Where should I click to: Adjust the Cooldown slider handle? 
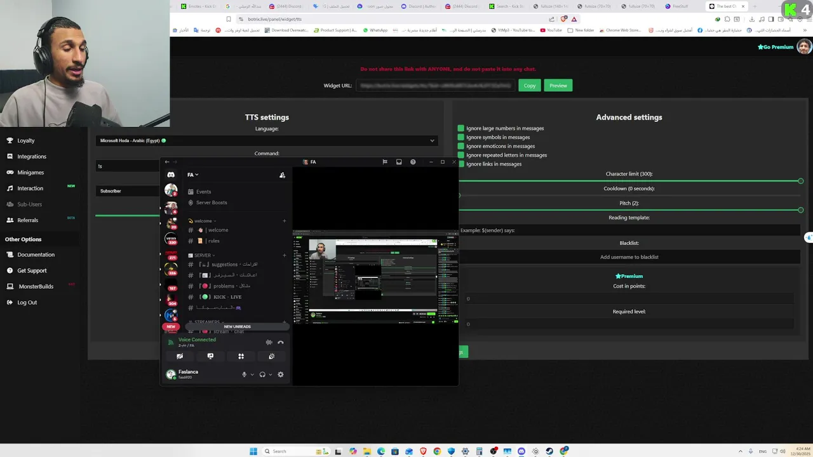click(x=459, y=195)
